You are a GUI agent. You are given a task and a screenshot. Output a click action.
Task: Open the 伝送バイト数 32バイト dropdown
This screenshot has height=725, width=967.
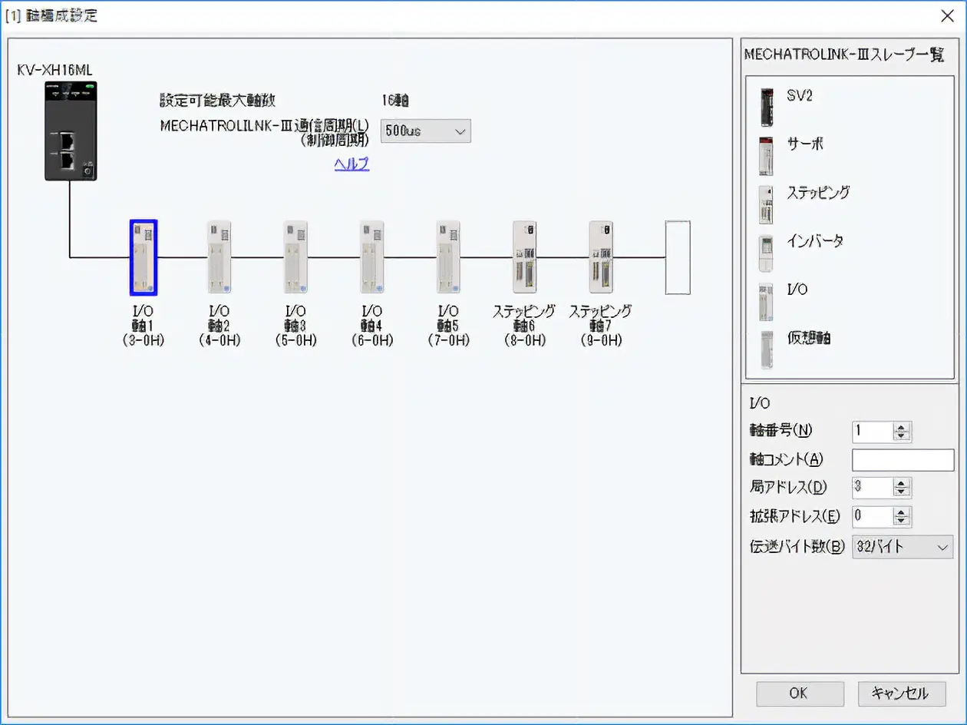click(902, 547)
